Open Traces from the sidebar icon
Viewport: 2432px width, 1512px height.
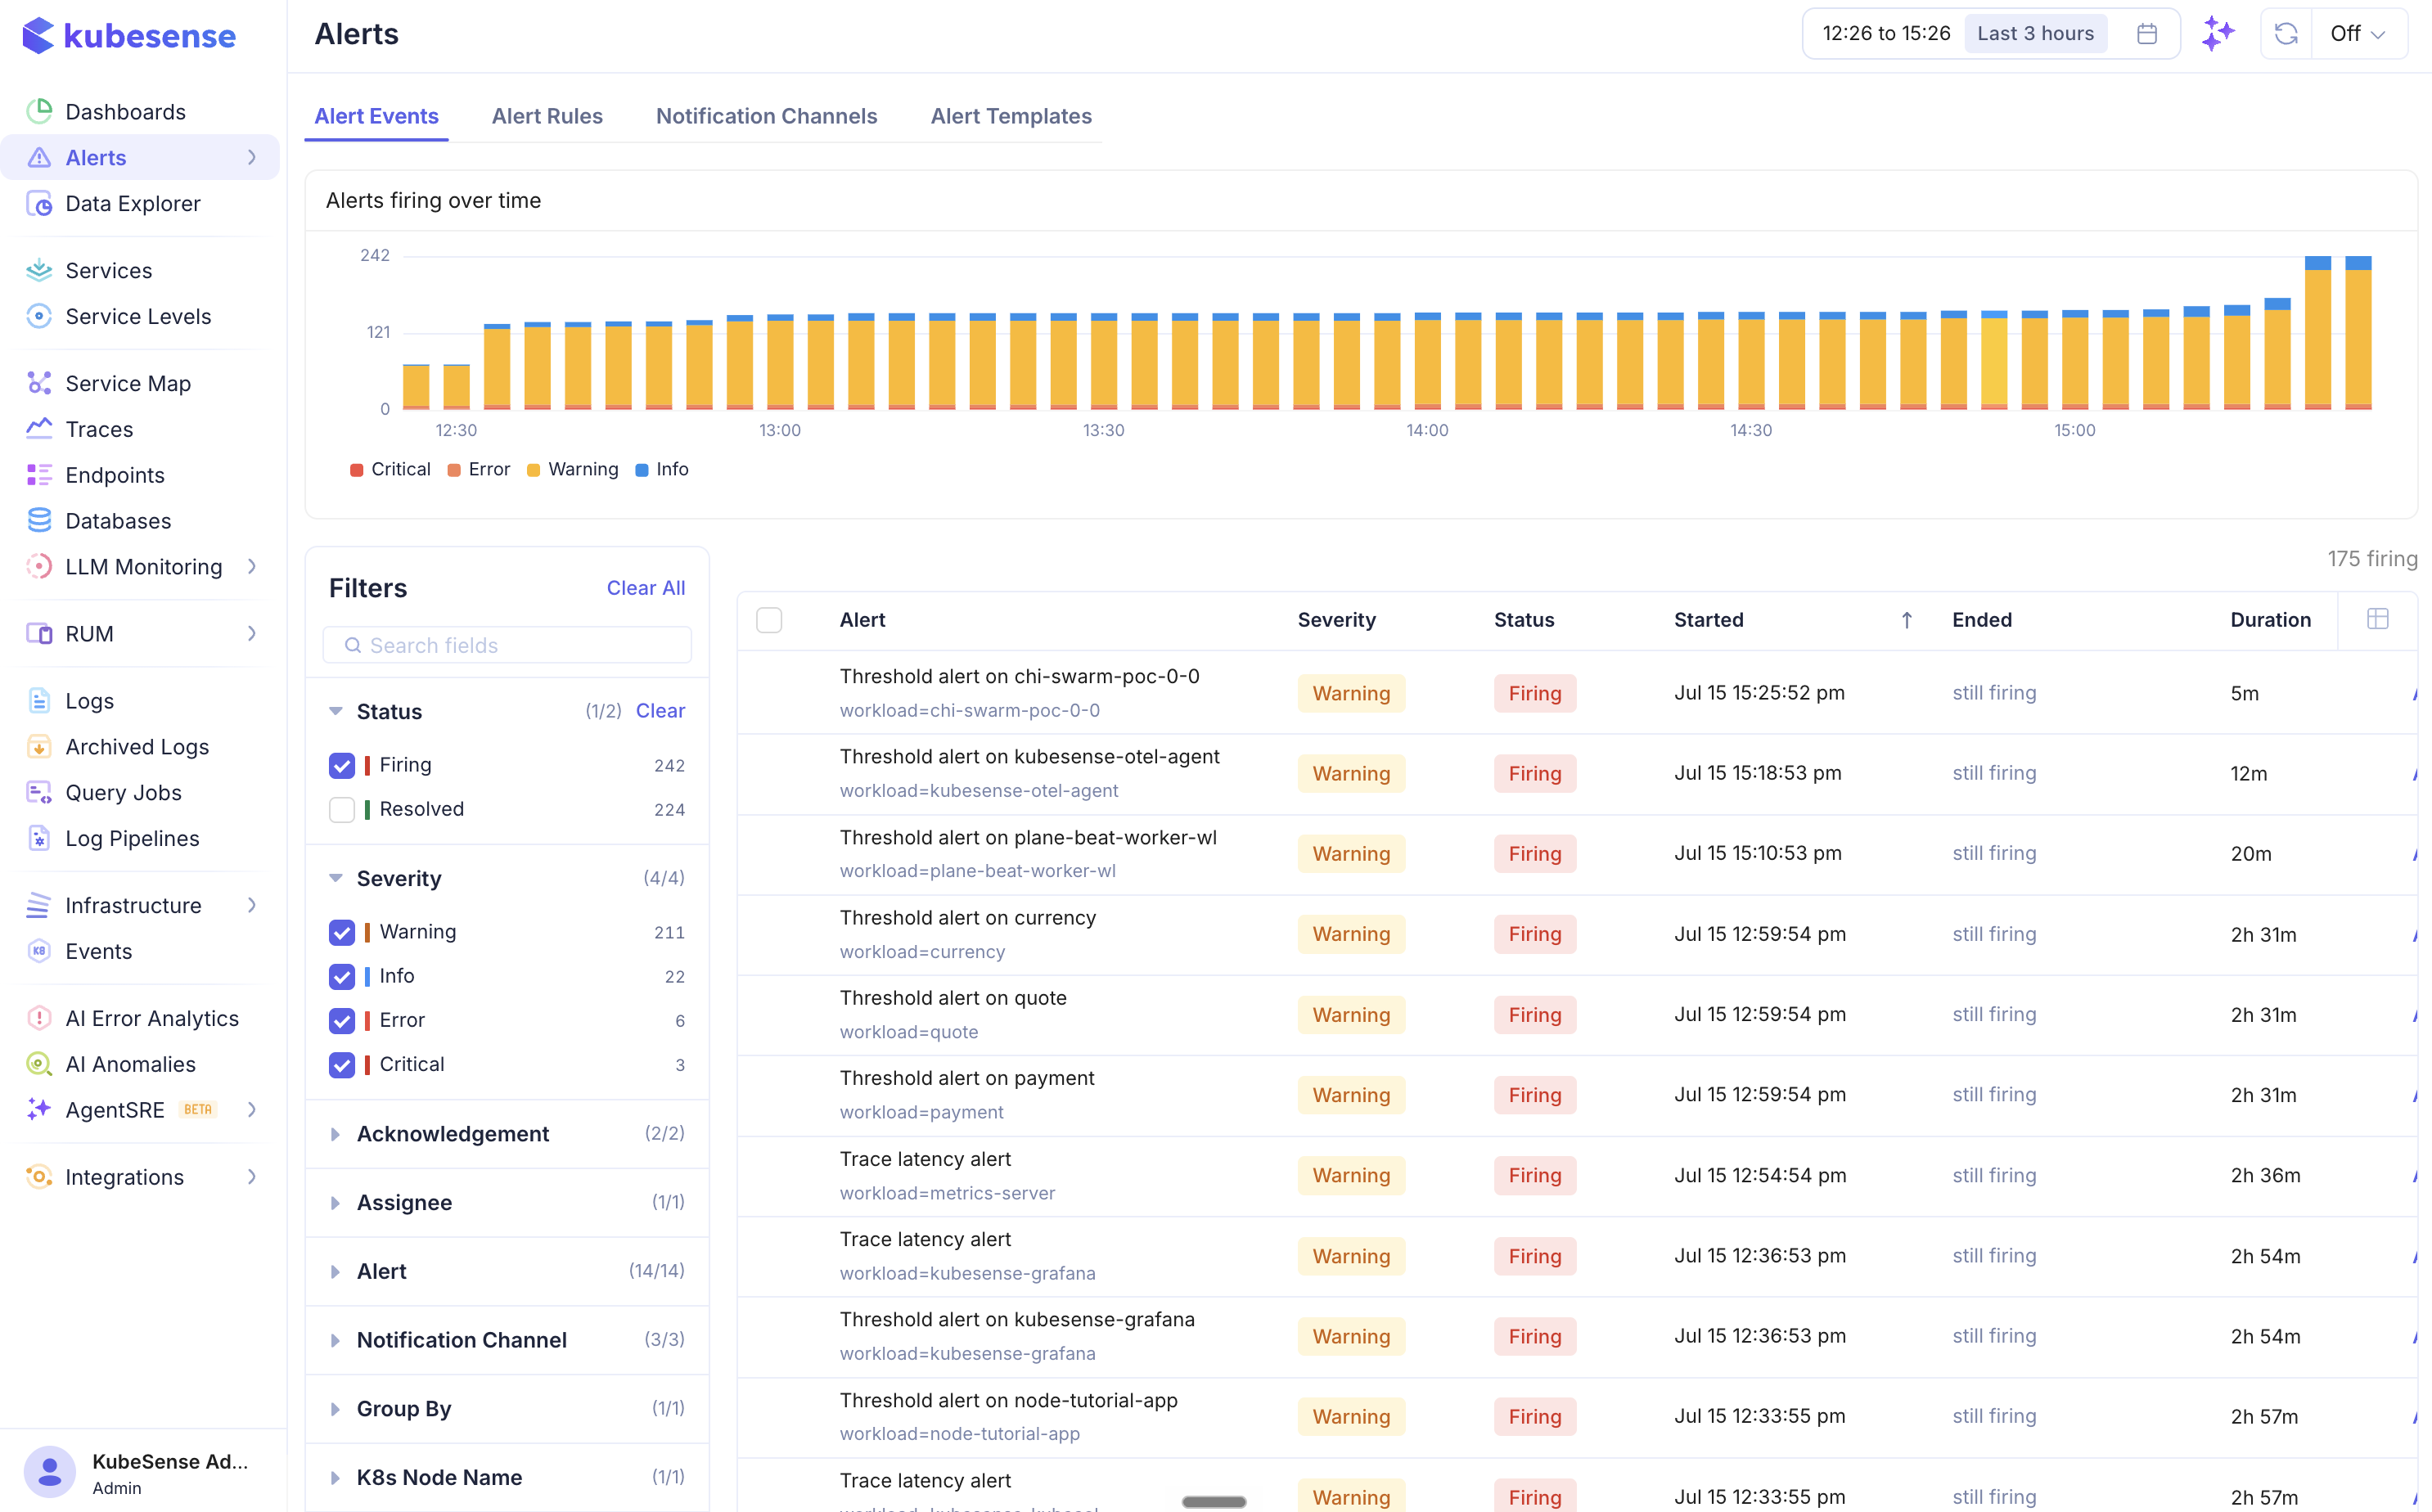[39, 429]
